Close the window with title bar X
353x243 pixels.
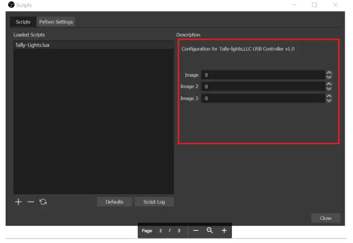coord(335,5)
